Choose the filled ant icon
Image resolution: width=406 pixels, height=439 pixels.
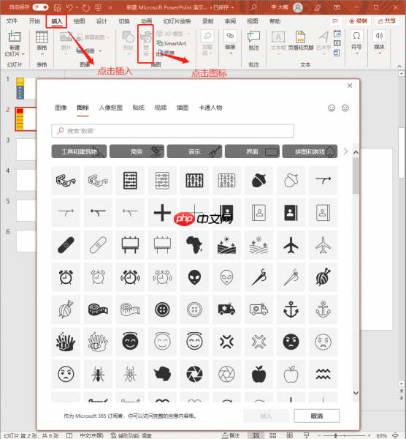click(98, 374)
